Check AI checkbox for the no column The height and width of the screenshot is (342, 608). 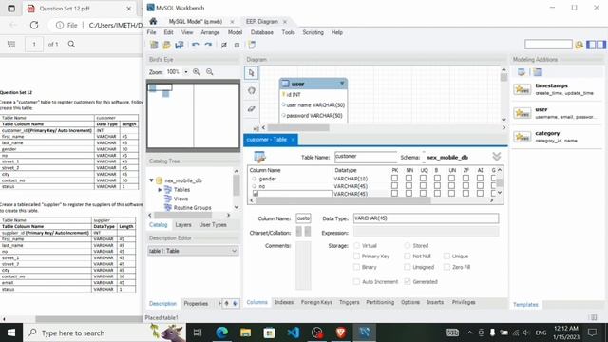(480, 186)
